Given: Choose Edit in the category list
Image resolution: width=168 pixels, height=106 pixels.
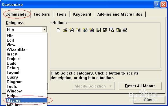Looking at the screenshot, I should [x=27, y=40].
